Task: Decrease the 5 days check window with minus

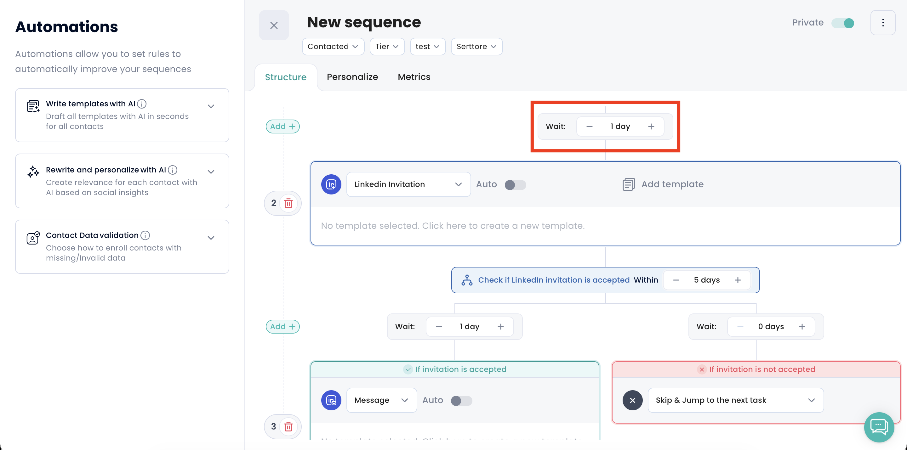Action: (676, 280)
